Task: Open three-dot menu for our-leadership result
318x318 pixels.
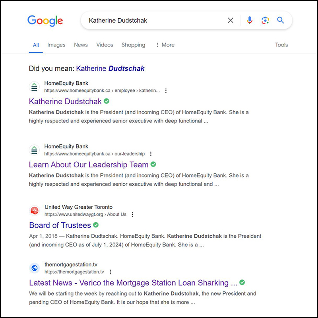Action: (151, 154)
